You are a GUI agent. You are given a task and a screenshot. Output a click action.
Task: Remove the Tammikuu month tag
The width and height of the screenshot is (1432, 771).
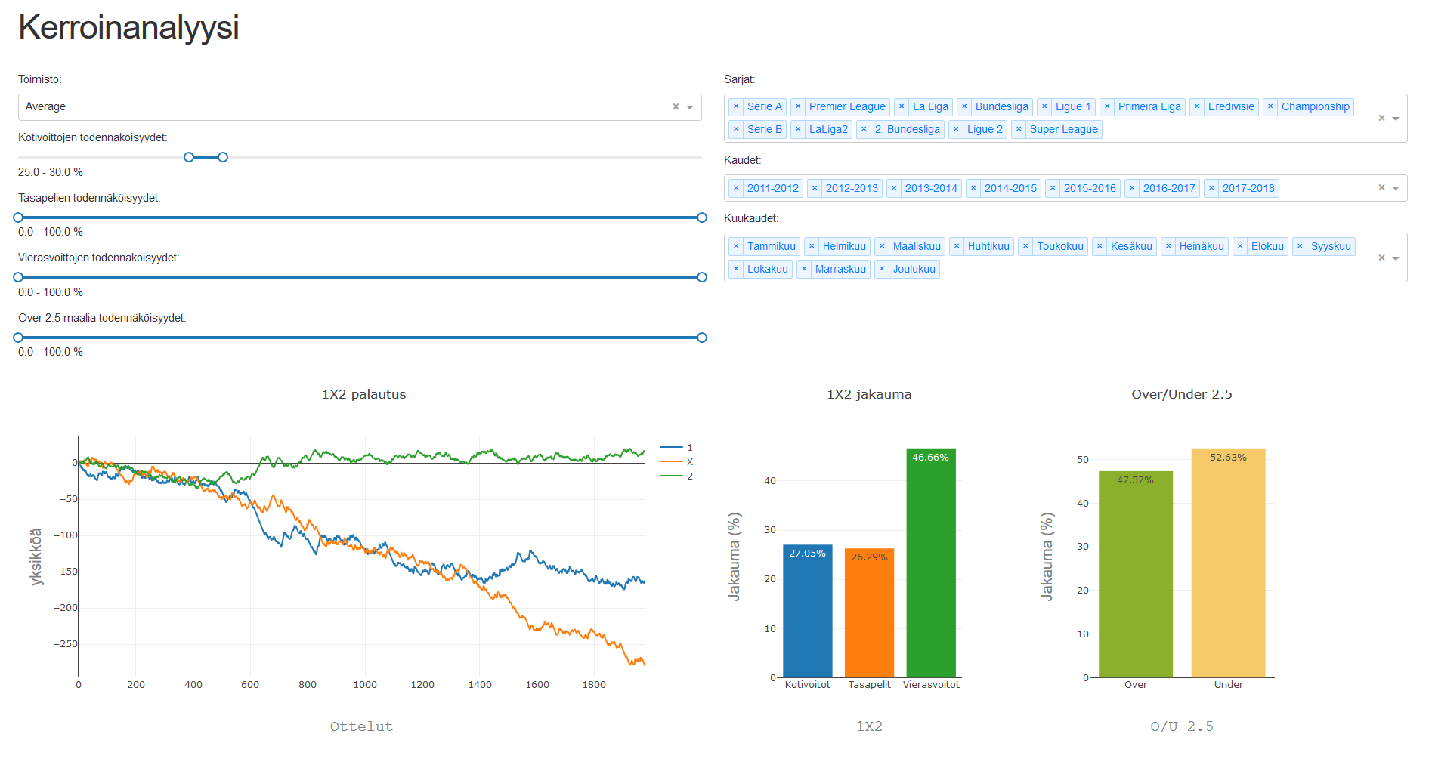(736, 246)
